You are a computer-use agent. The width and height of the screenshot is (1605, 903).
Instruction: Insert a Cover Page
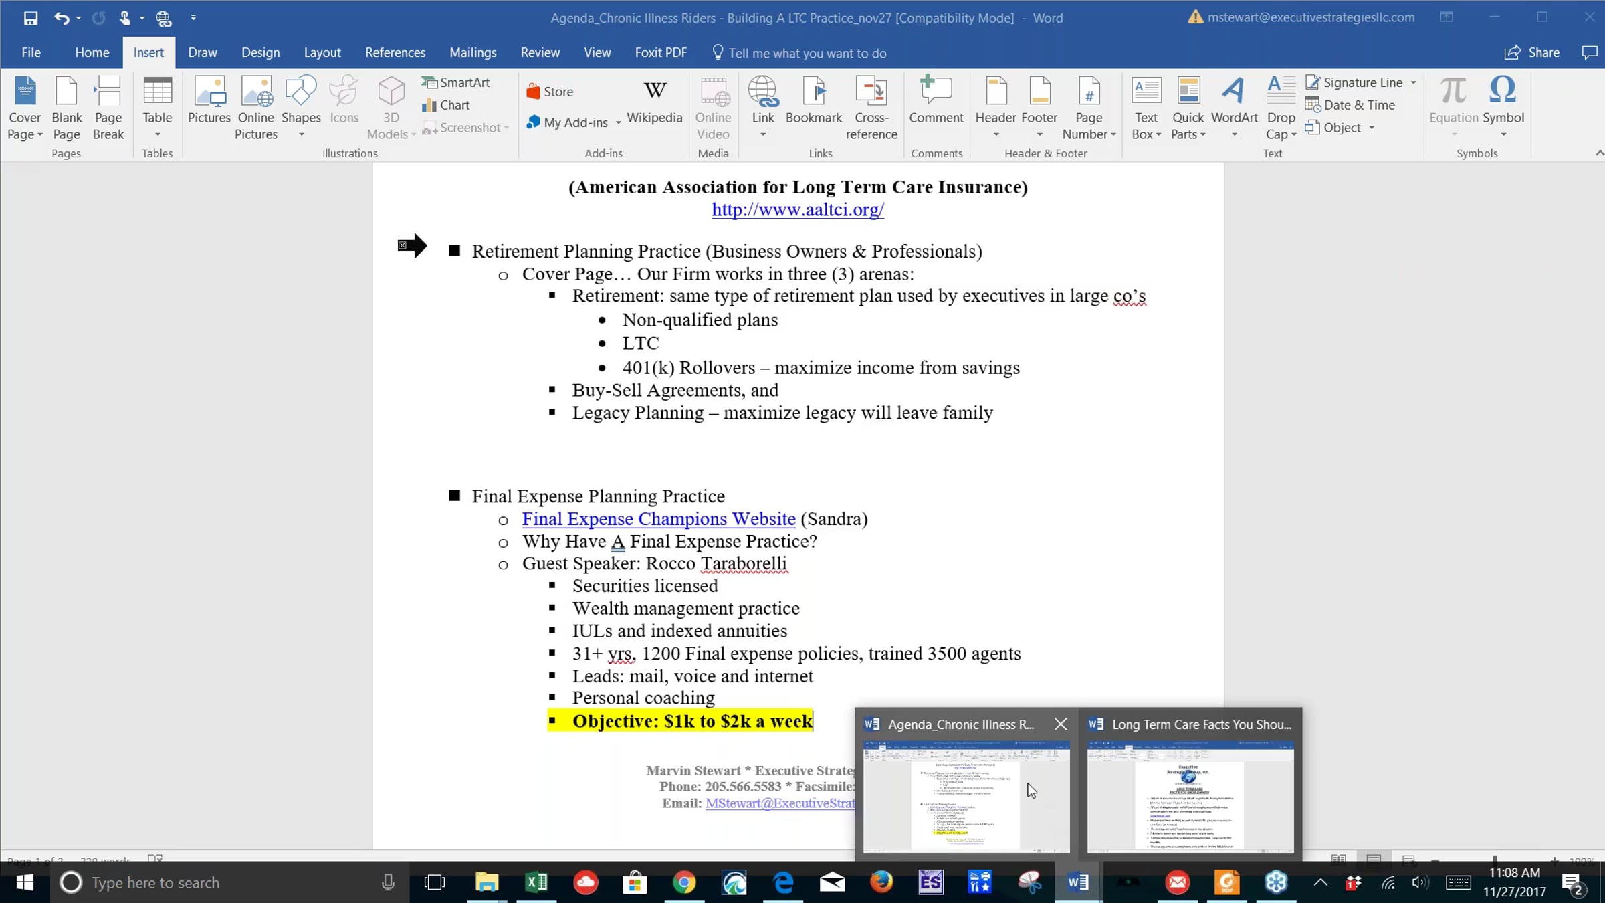coord(25,108)
